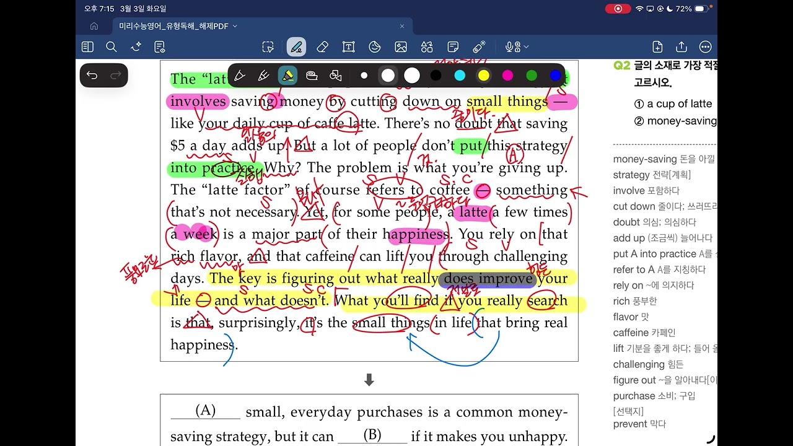This screenshot has width=793, height=446.
Task: Choose the shape pen tool in pen bar
Action: pyautogui.click(x=336, y=76)
